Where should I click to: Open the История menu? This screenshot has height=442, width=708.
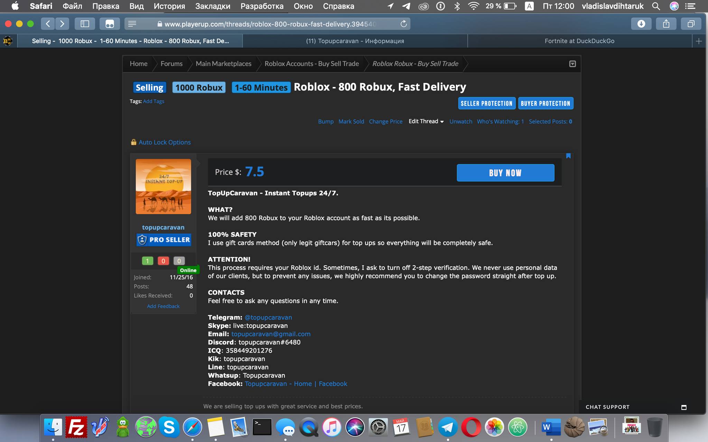pos(169,6)
